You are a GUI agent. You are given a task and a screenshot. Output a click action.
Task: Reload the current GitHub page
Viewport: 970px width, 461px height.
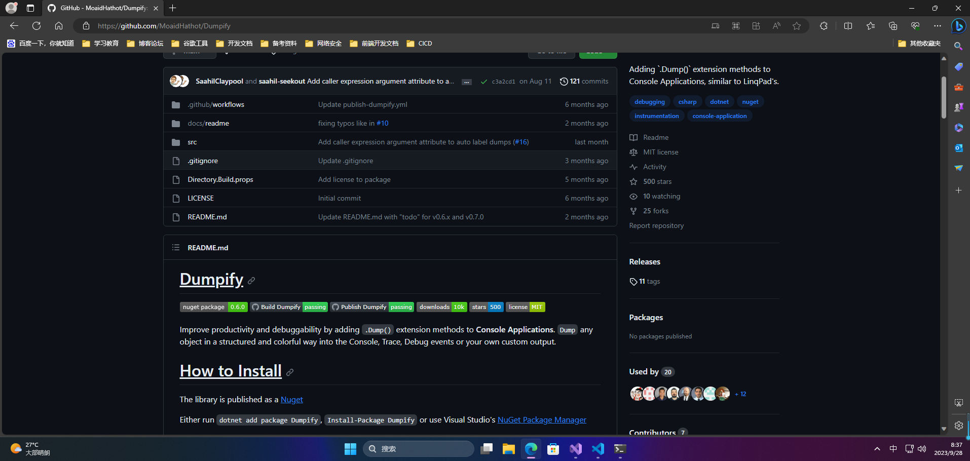click(36, 26)
